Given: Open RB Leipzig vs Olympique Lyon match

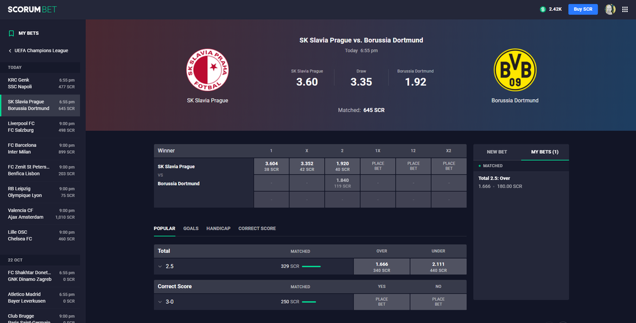Looking at the screenshot, I should (x=40, y=192).
